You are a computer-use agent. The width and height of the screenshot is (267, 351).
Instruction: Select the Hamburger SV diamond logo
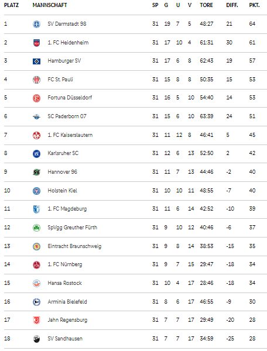36,61
